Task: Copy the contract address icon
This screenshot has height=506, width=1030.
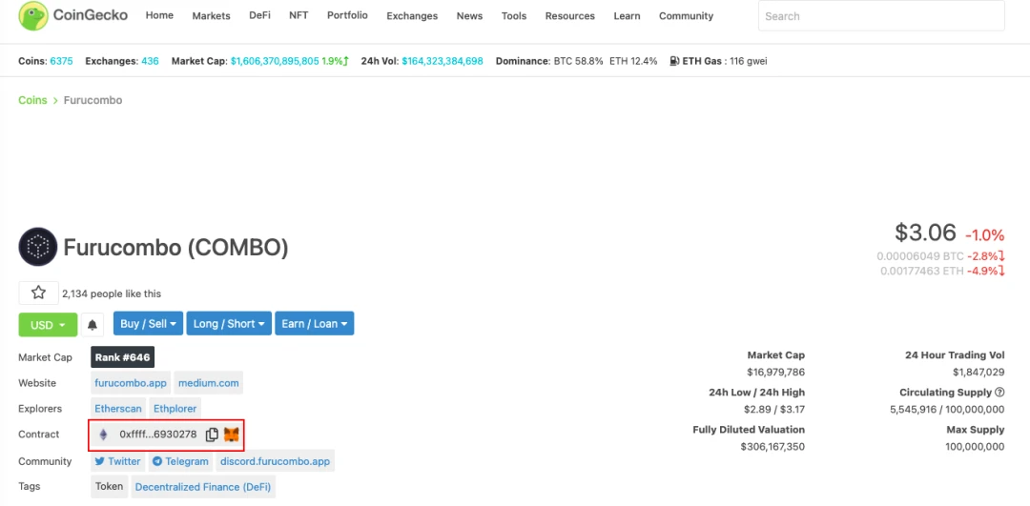Action: point(212,435)
